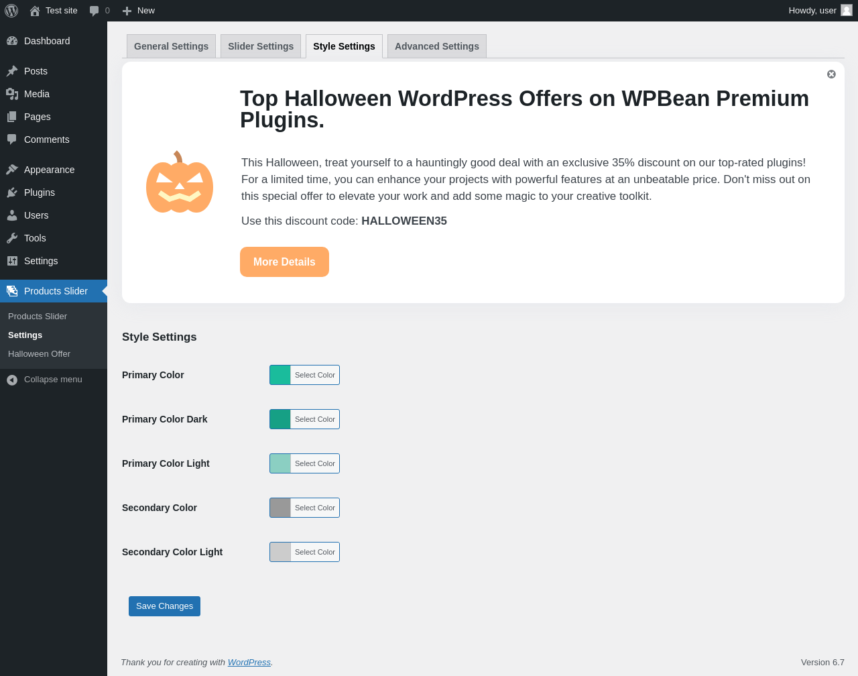This screenshot has height=676, width=858.
Task: Click the Version 6.7 footer text
Action: click(x=822, y=662)
